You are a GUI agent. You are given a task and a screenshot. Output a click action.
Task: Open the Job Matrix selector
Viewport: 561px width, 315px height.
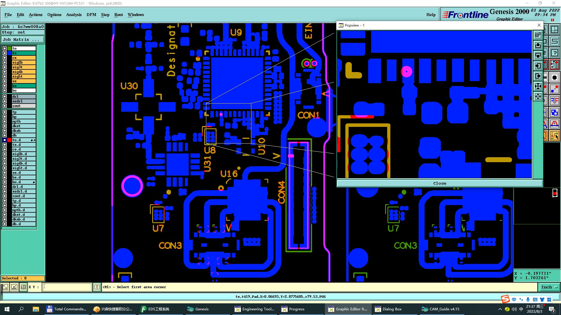[23, 40]
